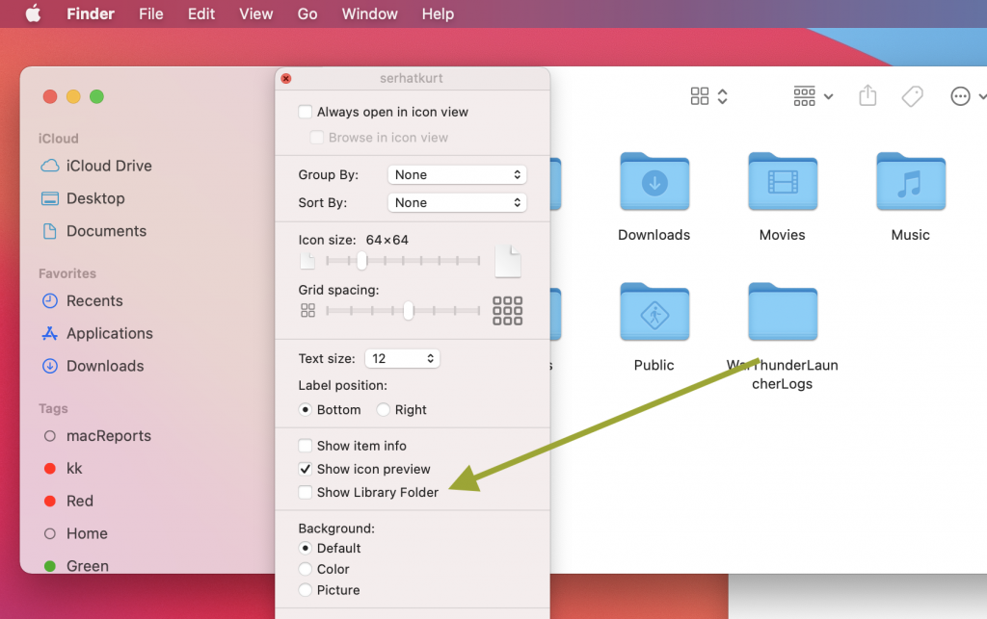The height and width of the screenshot is (619, 987).
Task: Switch view mode with icon view button
Action: coord(700,96)
